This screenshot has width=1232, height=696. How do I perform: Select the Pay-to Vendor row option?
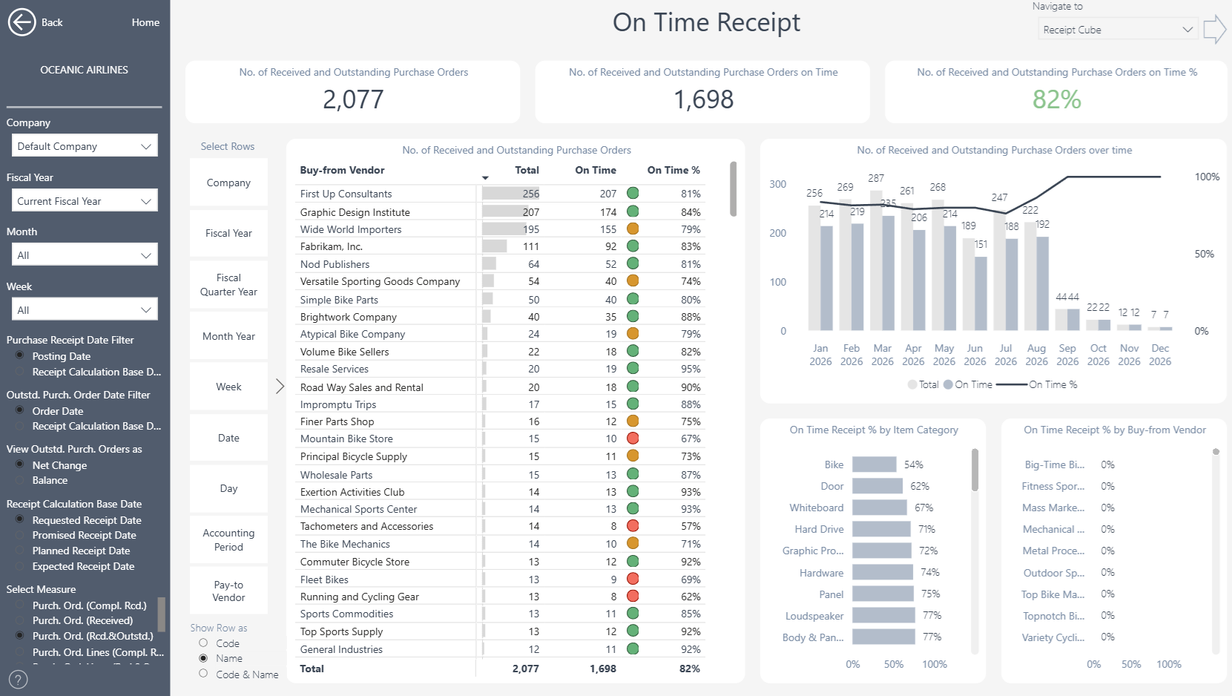(x=228, y=591)
